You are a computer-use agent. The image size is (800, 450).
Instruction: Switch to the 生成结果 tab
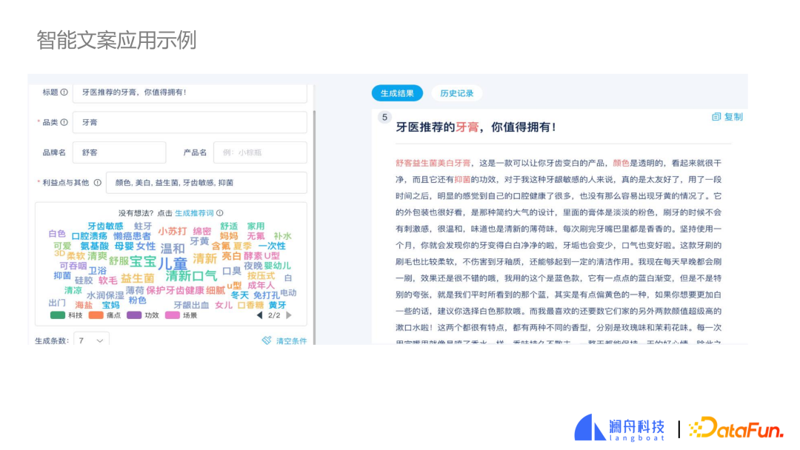click(x=397, y=93)
